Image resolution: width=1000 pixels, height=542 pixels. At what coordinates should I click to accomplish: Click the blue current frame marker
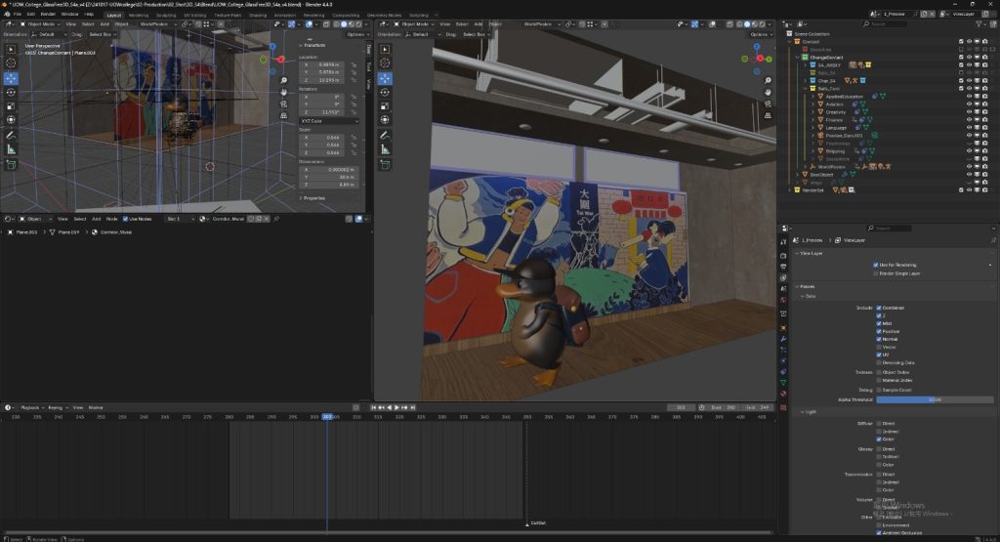pos(327,416)
